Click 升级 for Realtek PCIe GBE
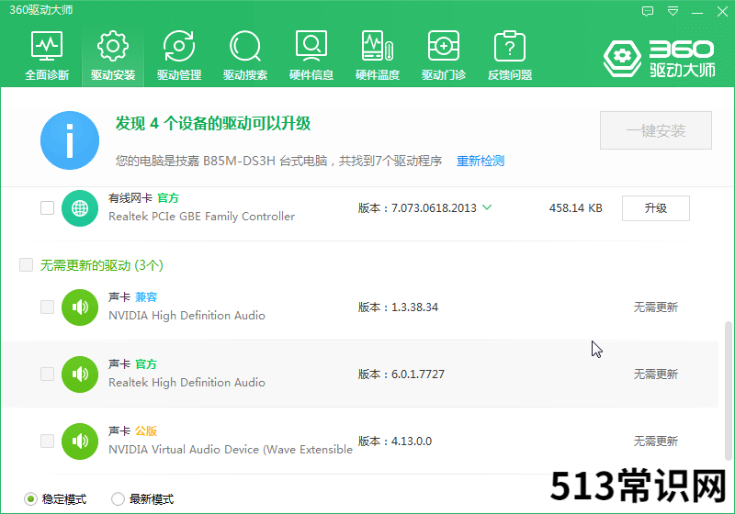Image resolution: width=735 pixels, height=514 pixels. pos(656,208)
